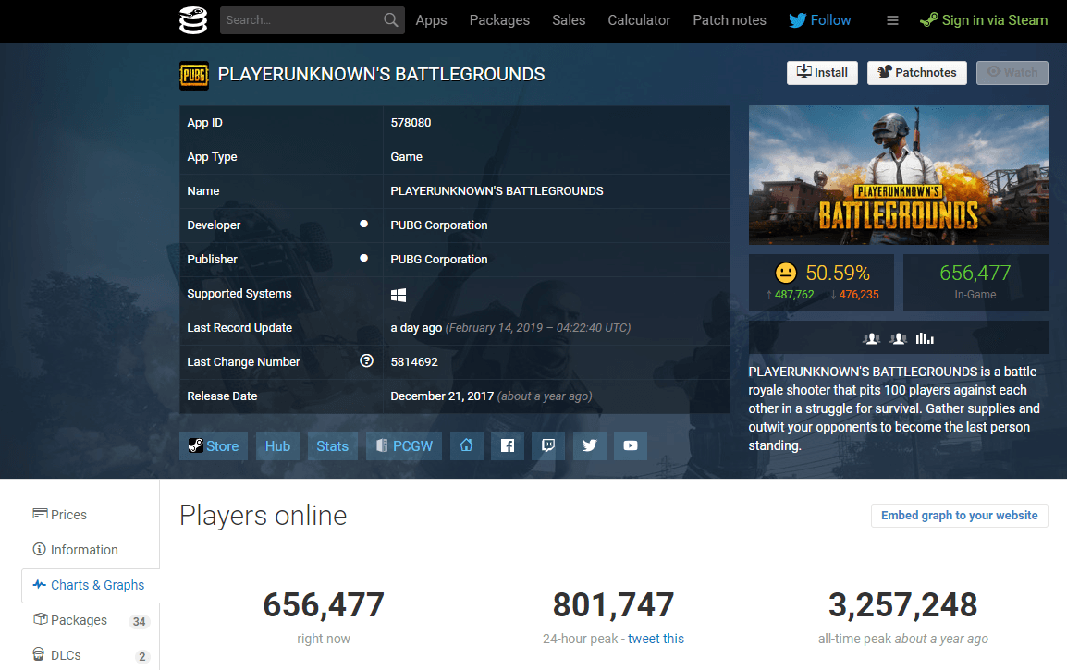Click the Publisher row dot icon
The image size is (1067, 670).
364,258
